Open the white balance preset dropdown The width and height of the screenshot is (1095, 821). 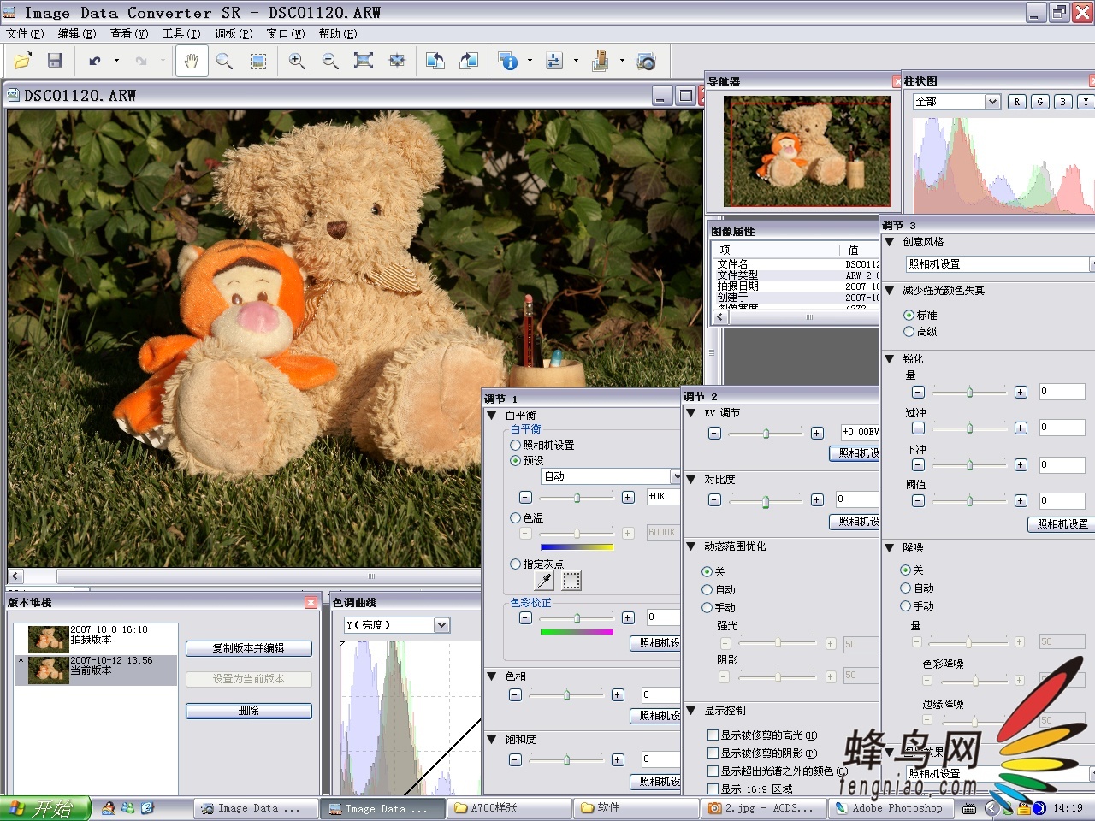(x=675, y=476)
